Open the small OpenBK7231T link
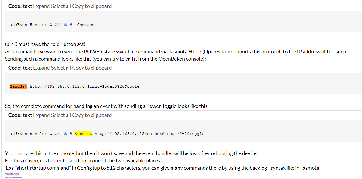This screenshot has height=179, width=362. click(13, 174)
